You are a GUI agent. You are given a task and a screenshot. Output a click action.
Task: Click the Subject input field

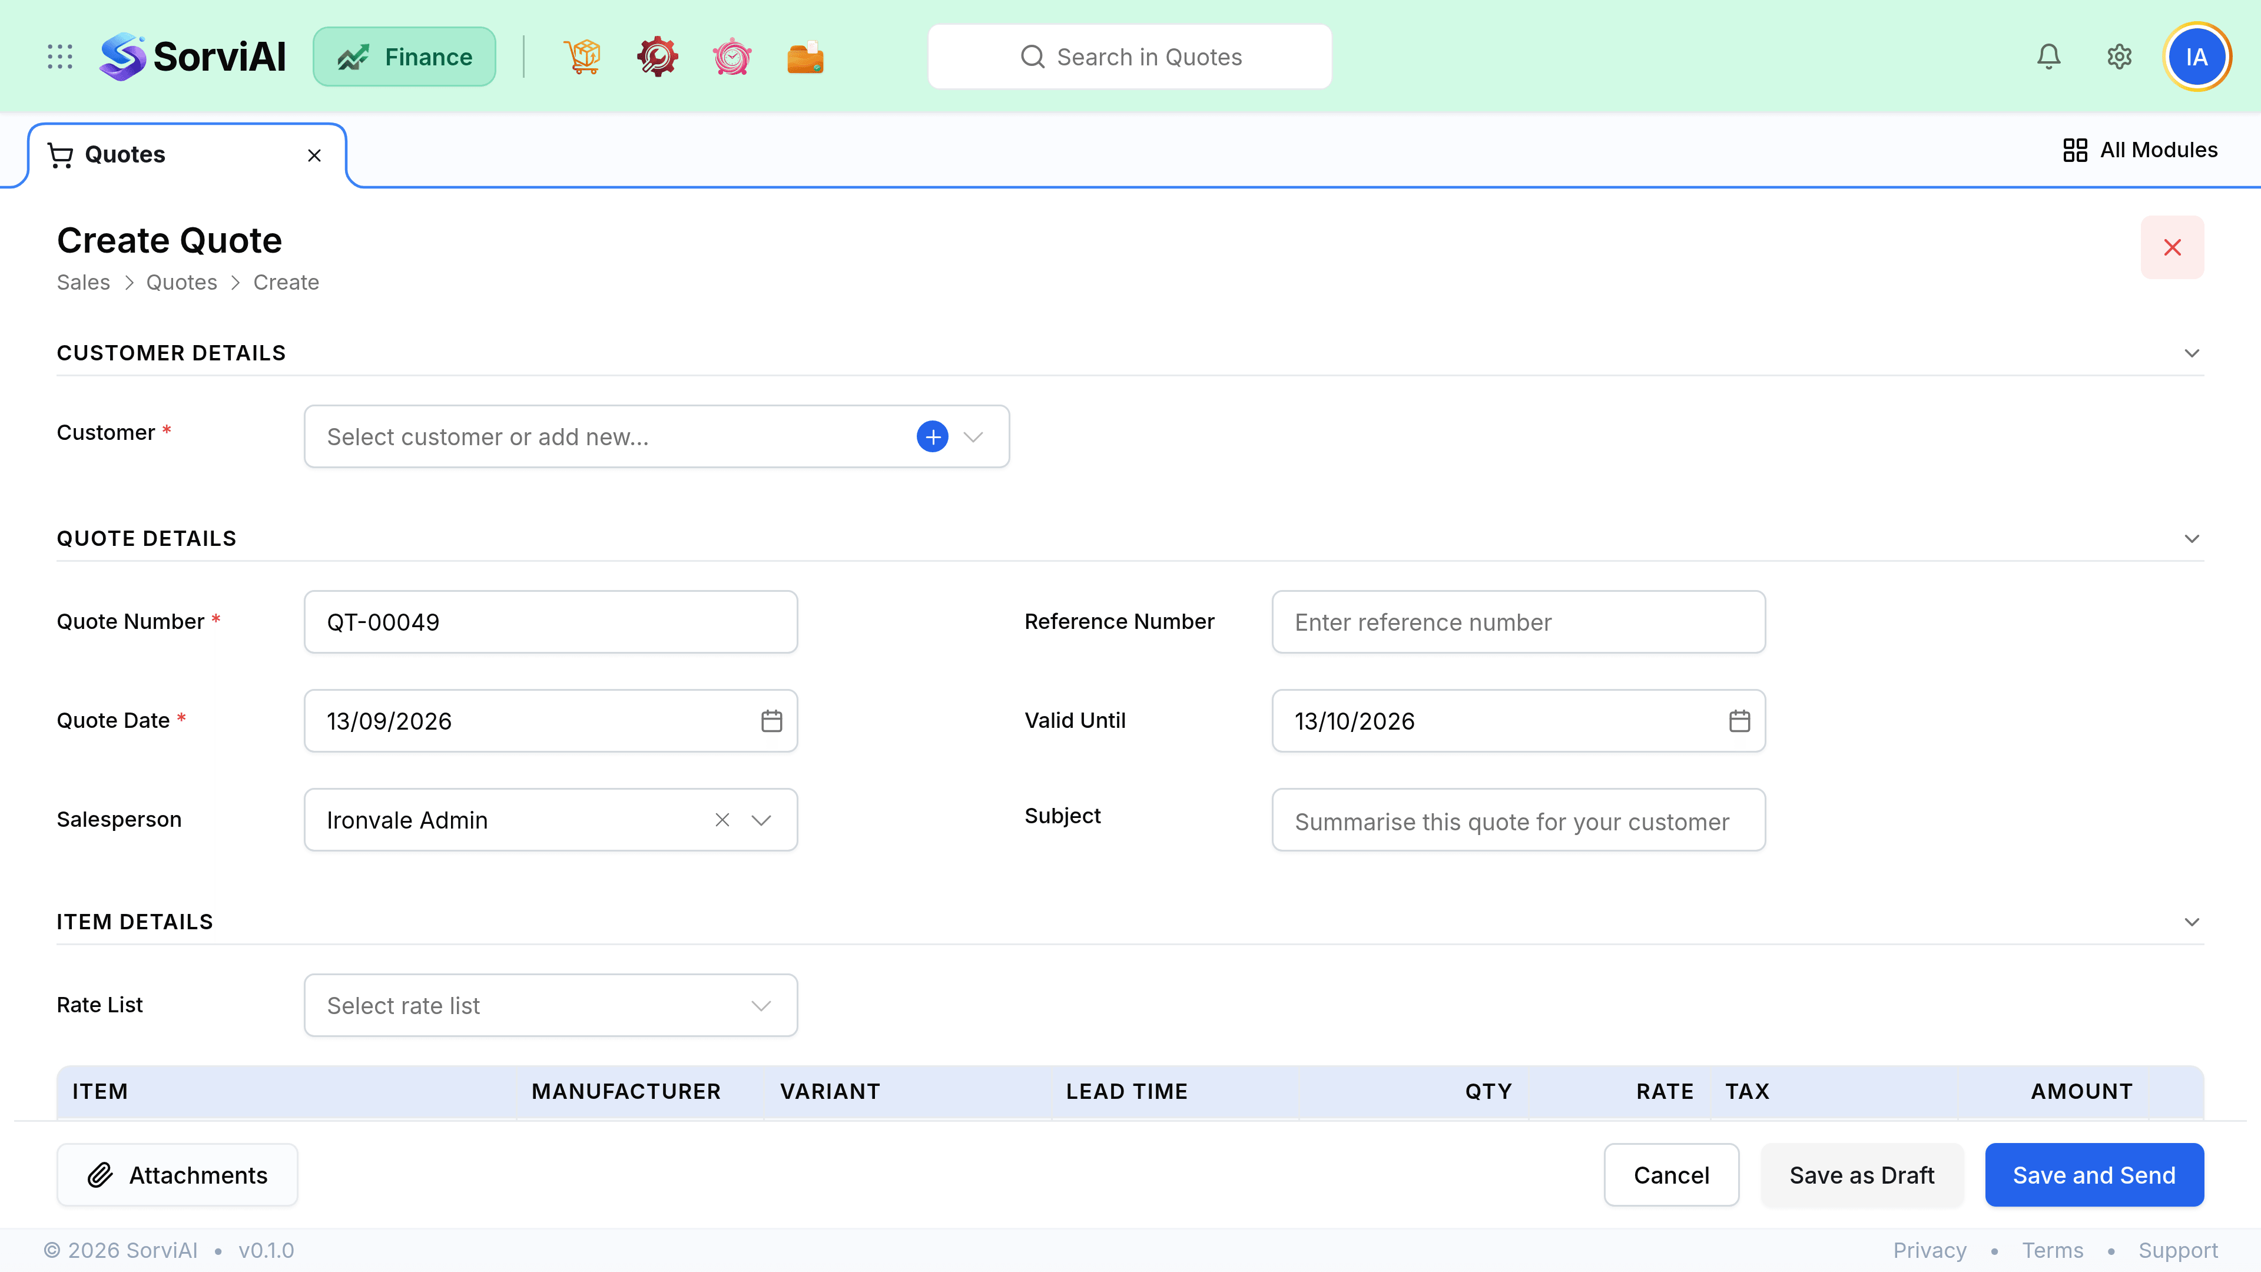1519,820
